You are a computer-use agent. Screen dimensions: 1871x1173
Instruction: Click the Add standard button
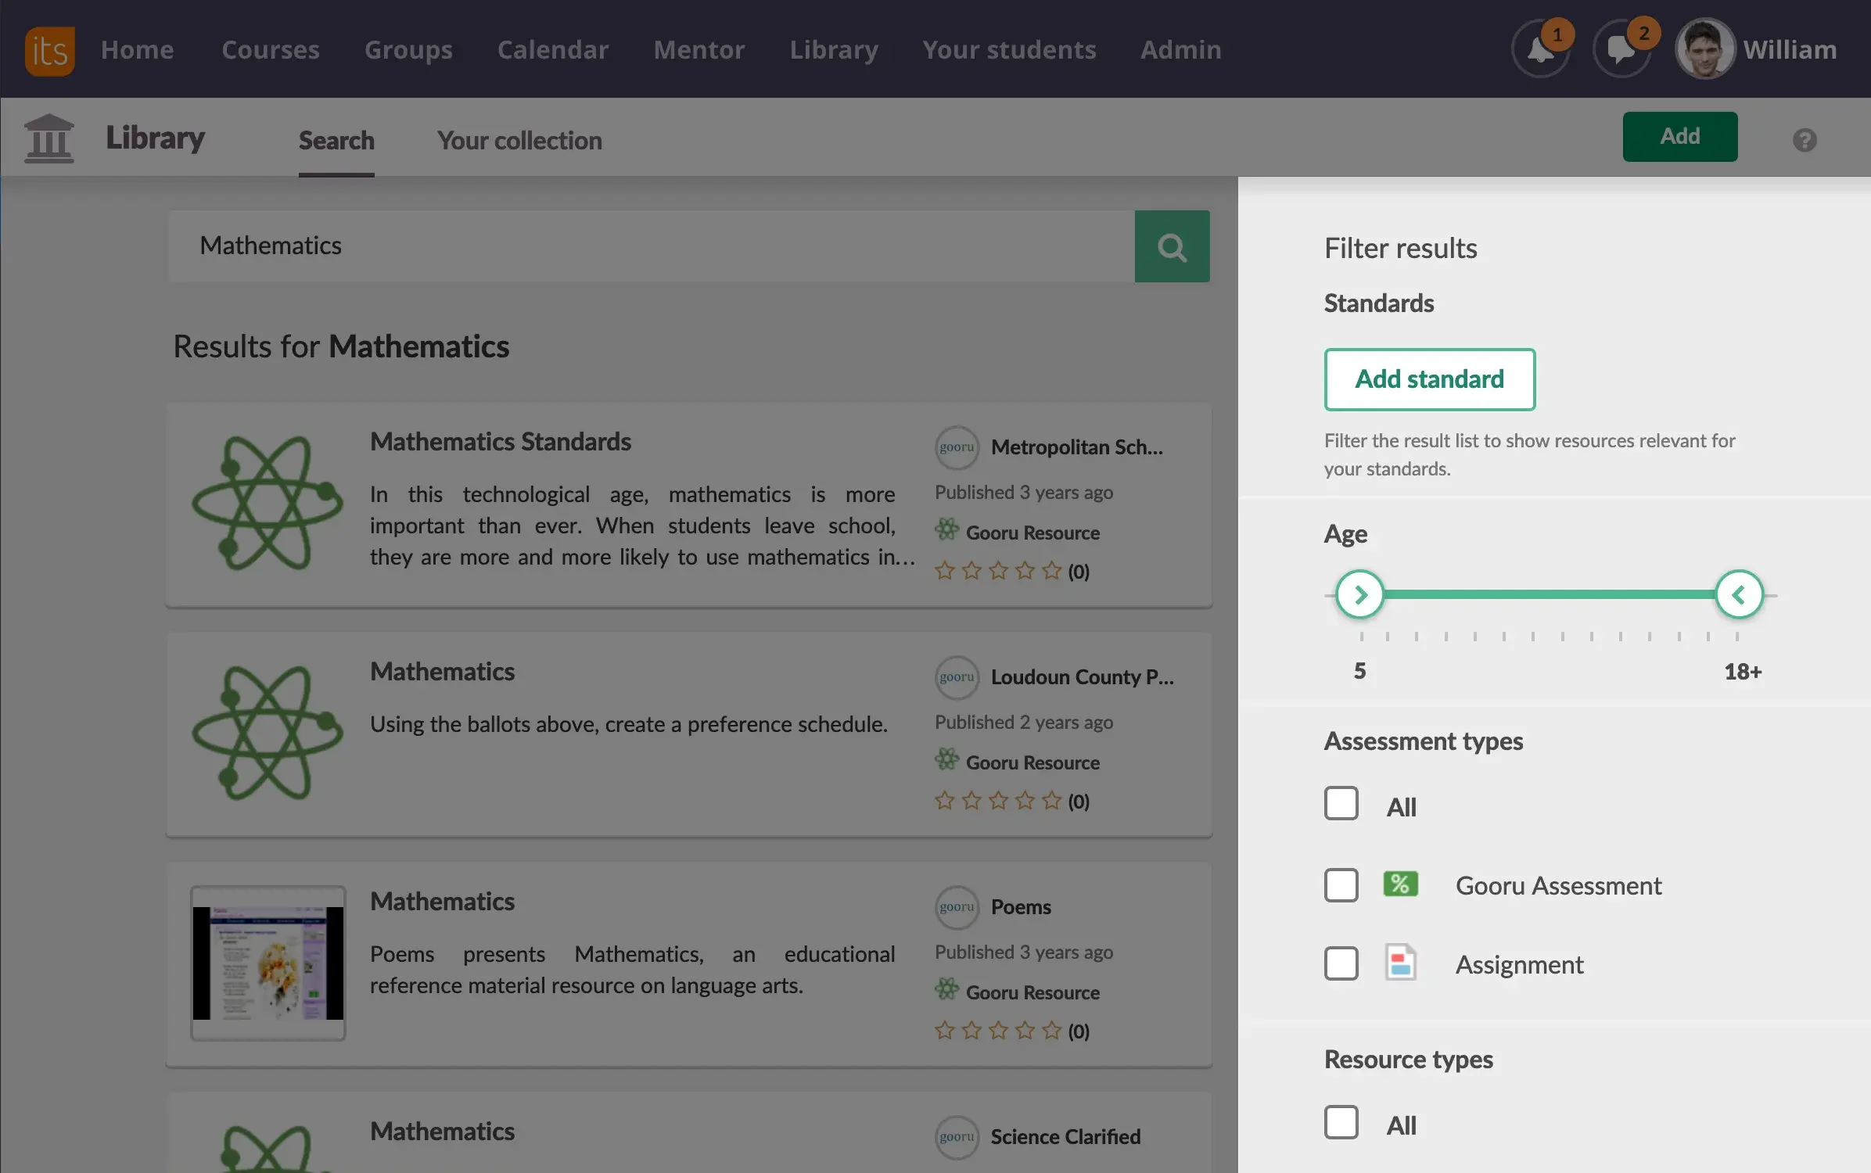tap(1429, 379)
